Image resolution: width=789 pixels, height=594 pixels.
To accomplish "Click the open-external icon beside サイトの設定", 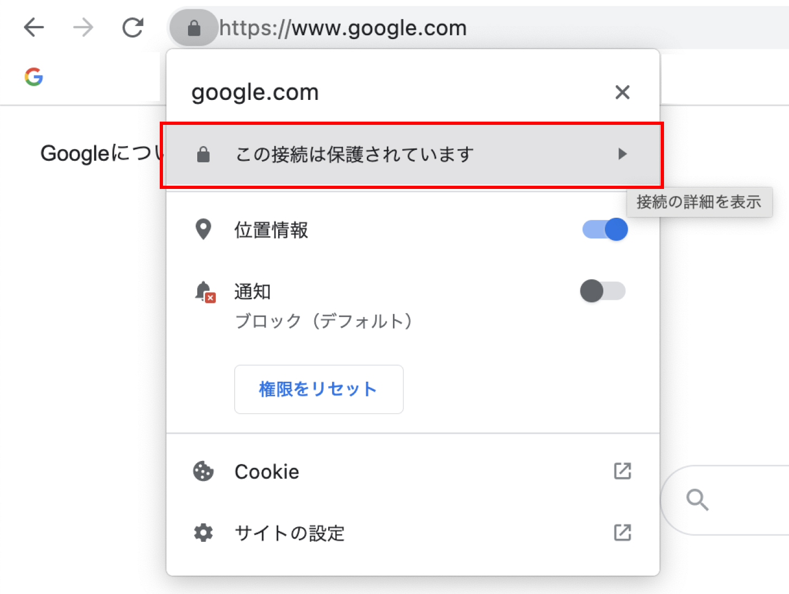I will (x=622, y=533).
